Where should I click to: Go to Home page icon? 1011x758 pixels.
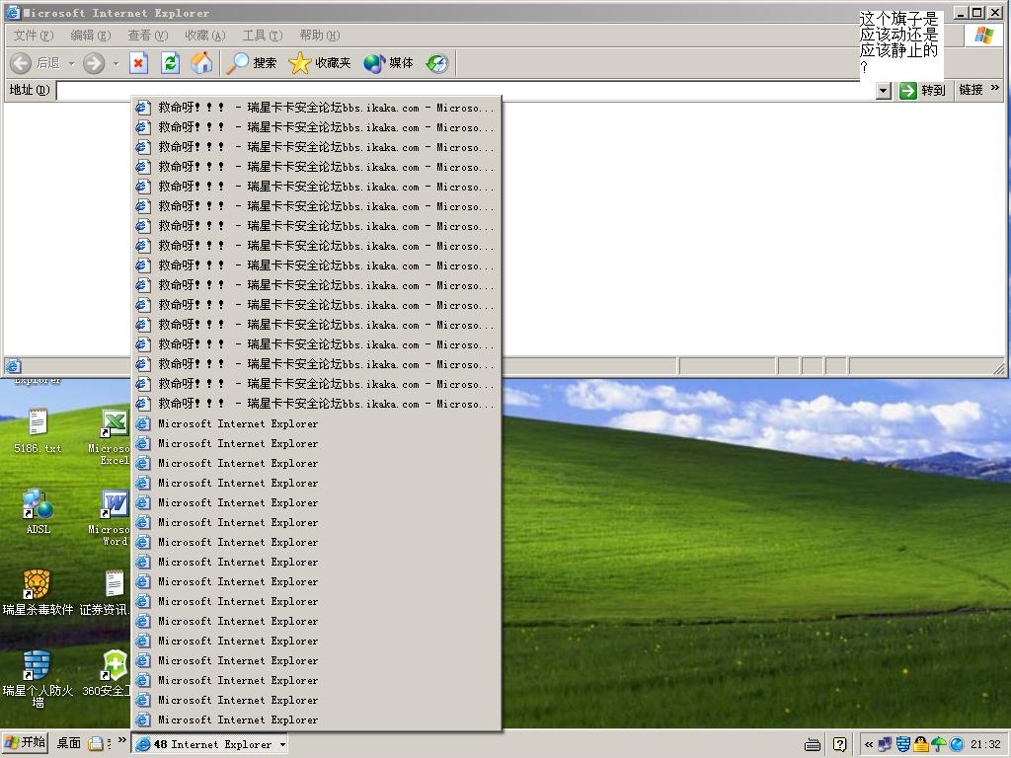point(201,63)
